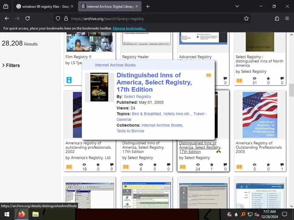
Task: Click reviews bubble on America's registry 2002 card
Action: 112,165
